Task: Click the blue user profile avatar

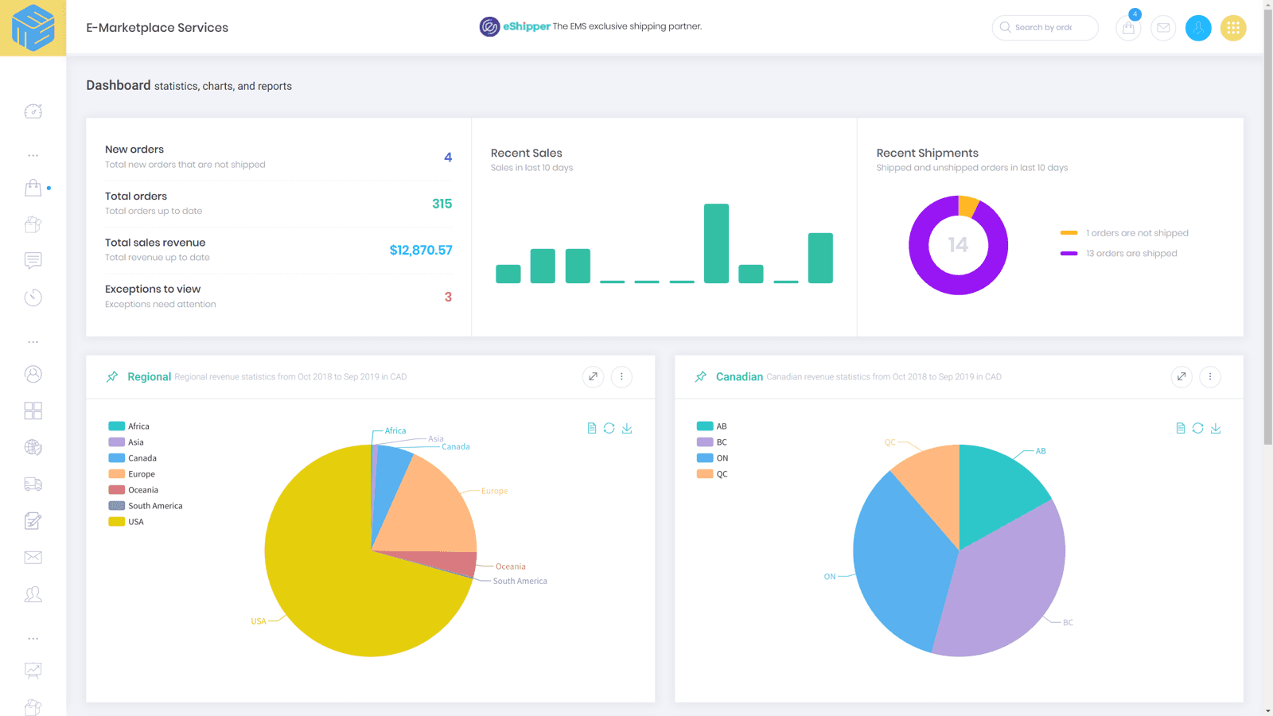Action: [1197, 28]
